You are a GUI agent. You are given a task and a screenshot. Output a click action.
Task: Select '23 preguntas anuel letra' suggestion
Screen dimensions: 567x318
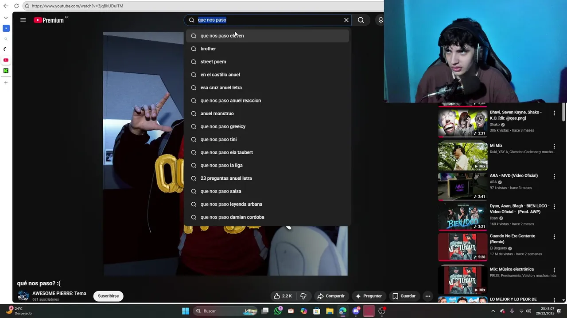point(268,178)
